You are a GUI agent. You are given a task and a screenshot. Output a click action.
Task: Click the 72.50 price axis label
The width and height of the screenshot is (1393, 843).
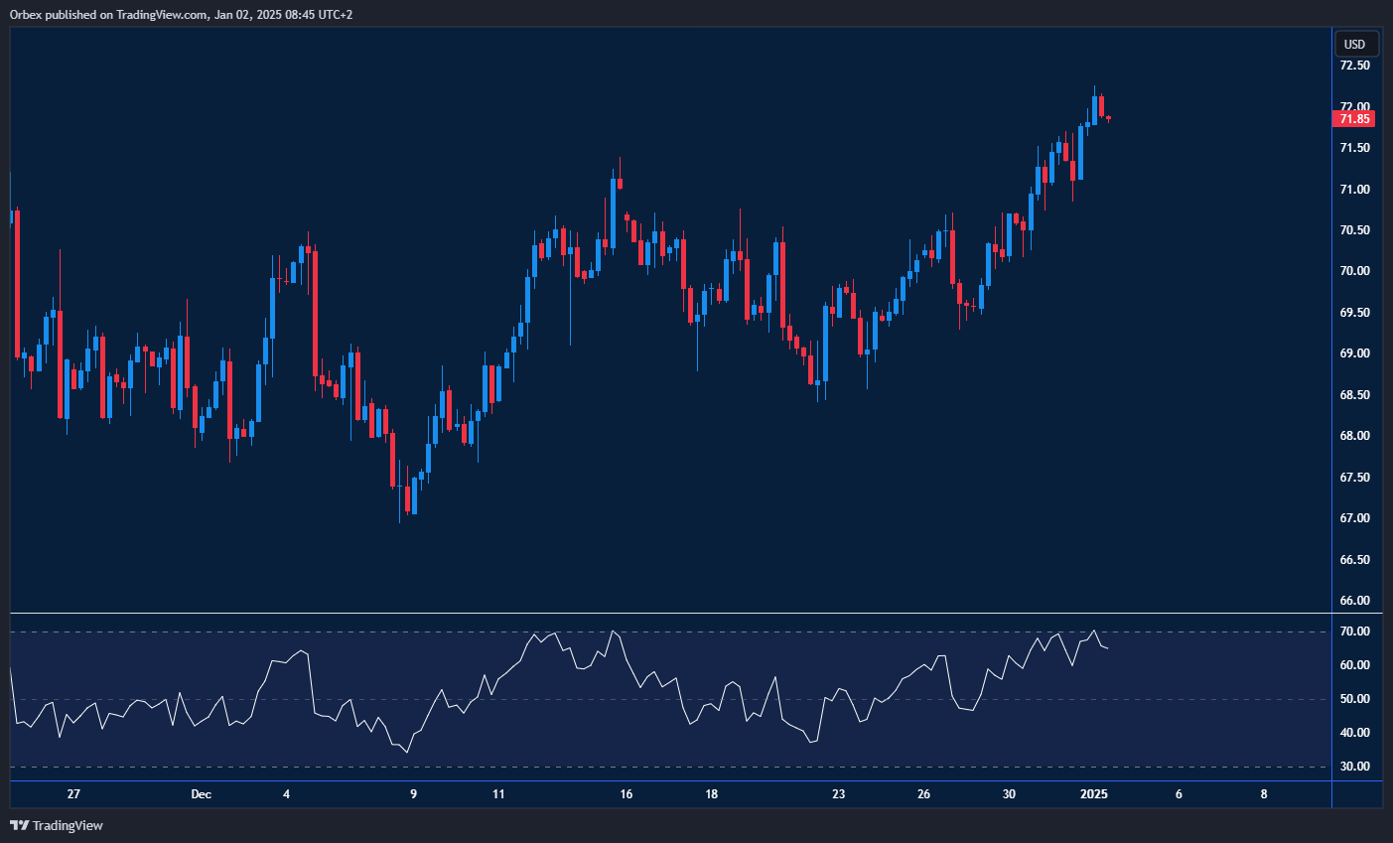(x=1354, y=66)
